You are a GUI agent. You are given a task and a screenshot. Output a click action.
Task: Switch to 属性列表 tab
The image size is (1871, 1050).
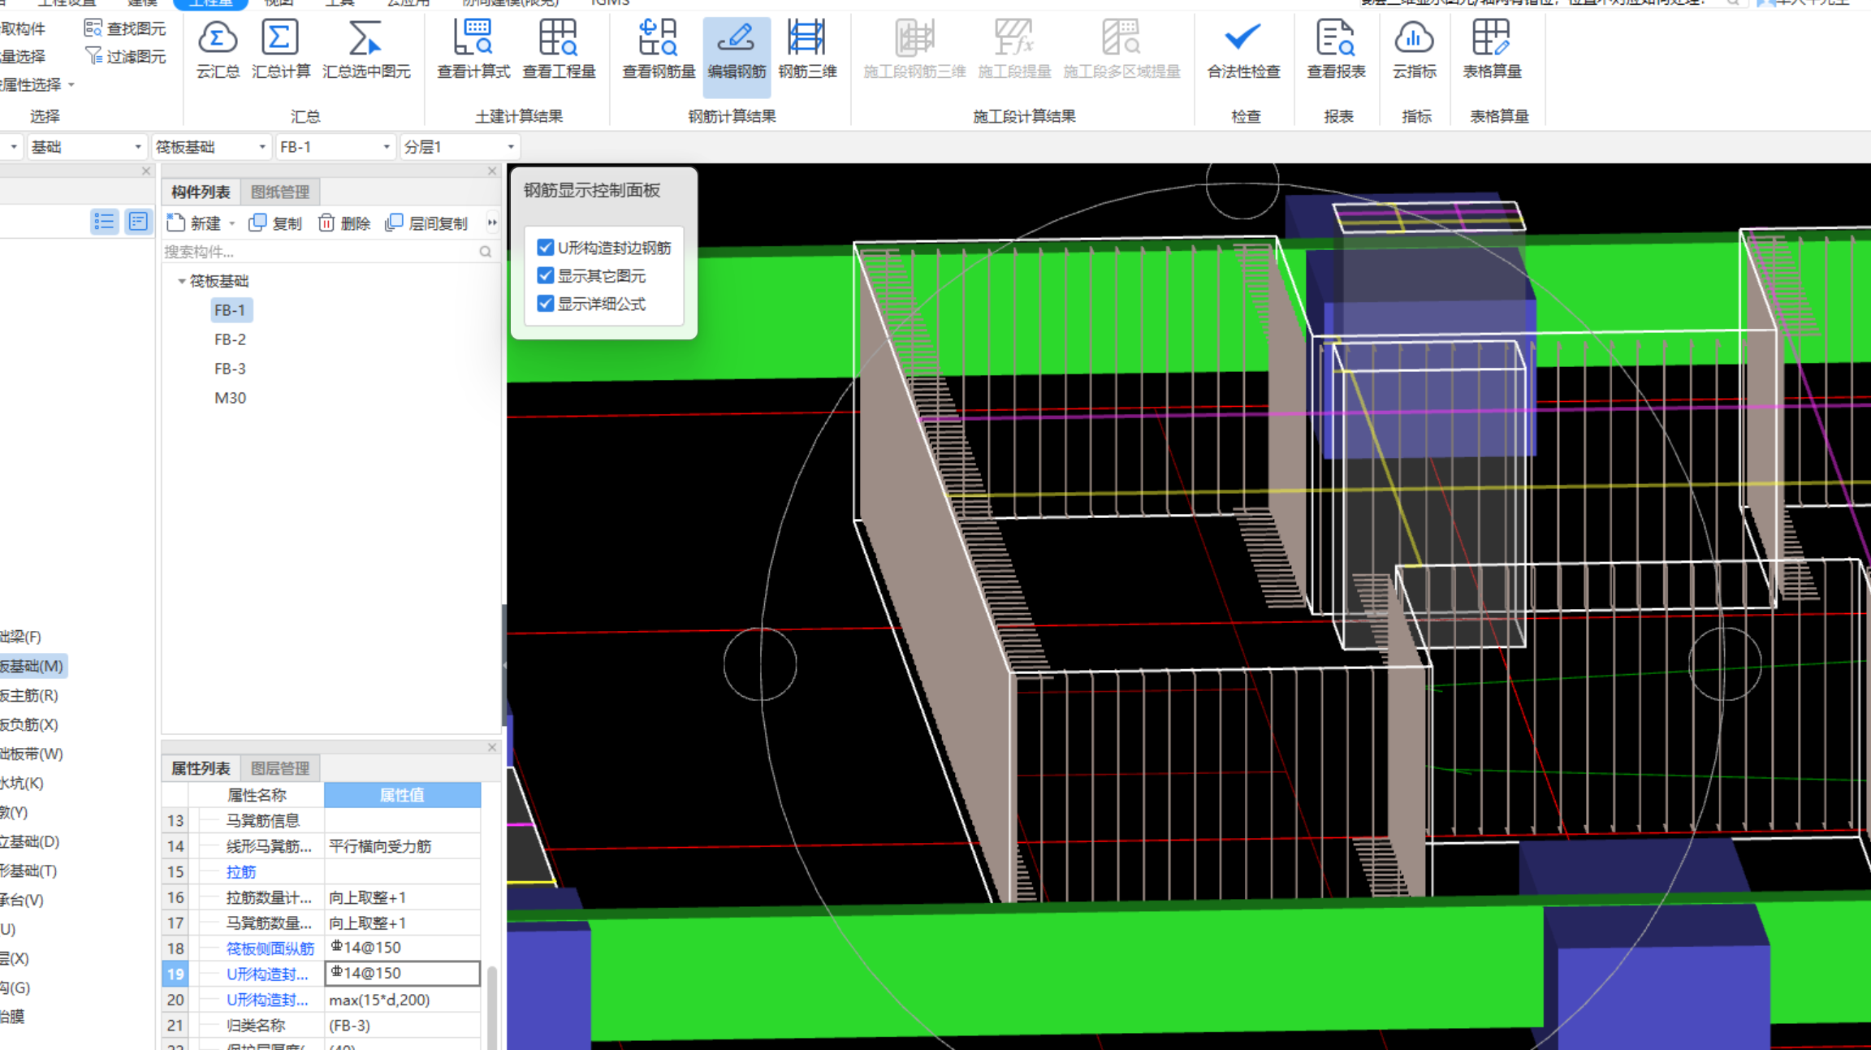point(201,768)
